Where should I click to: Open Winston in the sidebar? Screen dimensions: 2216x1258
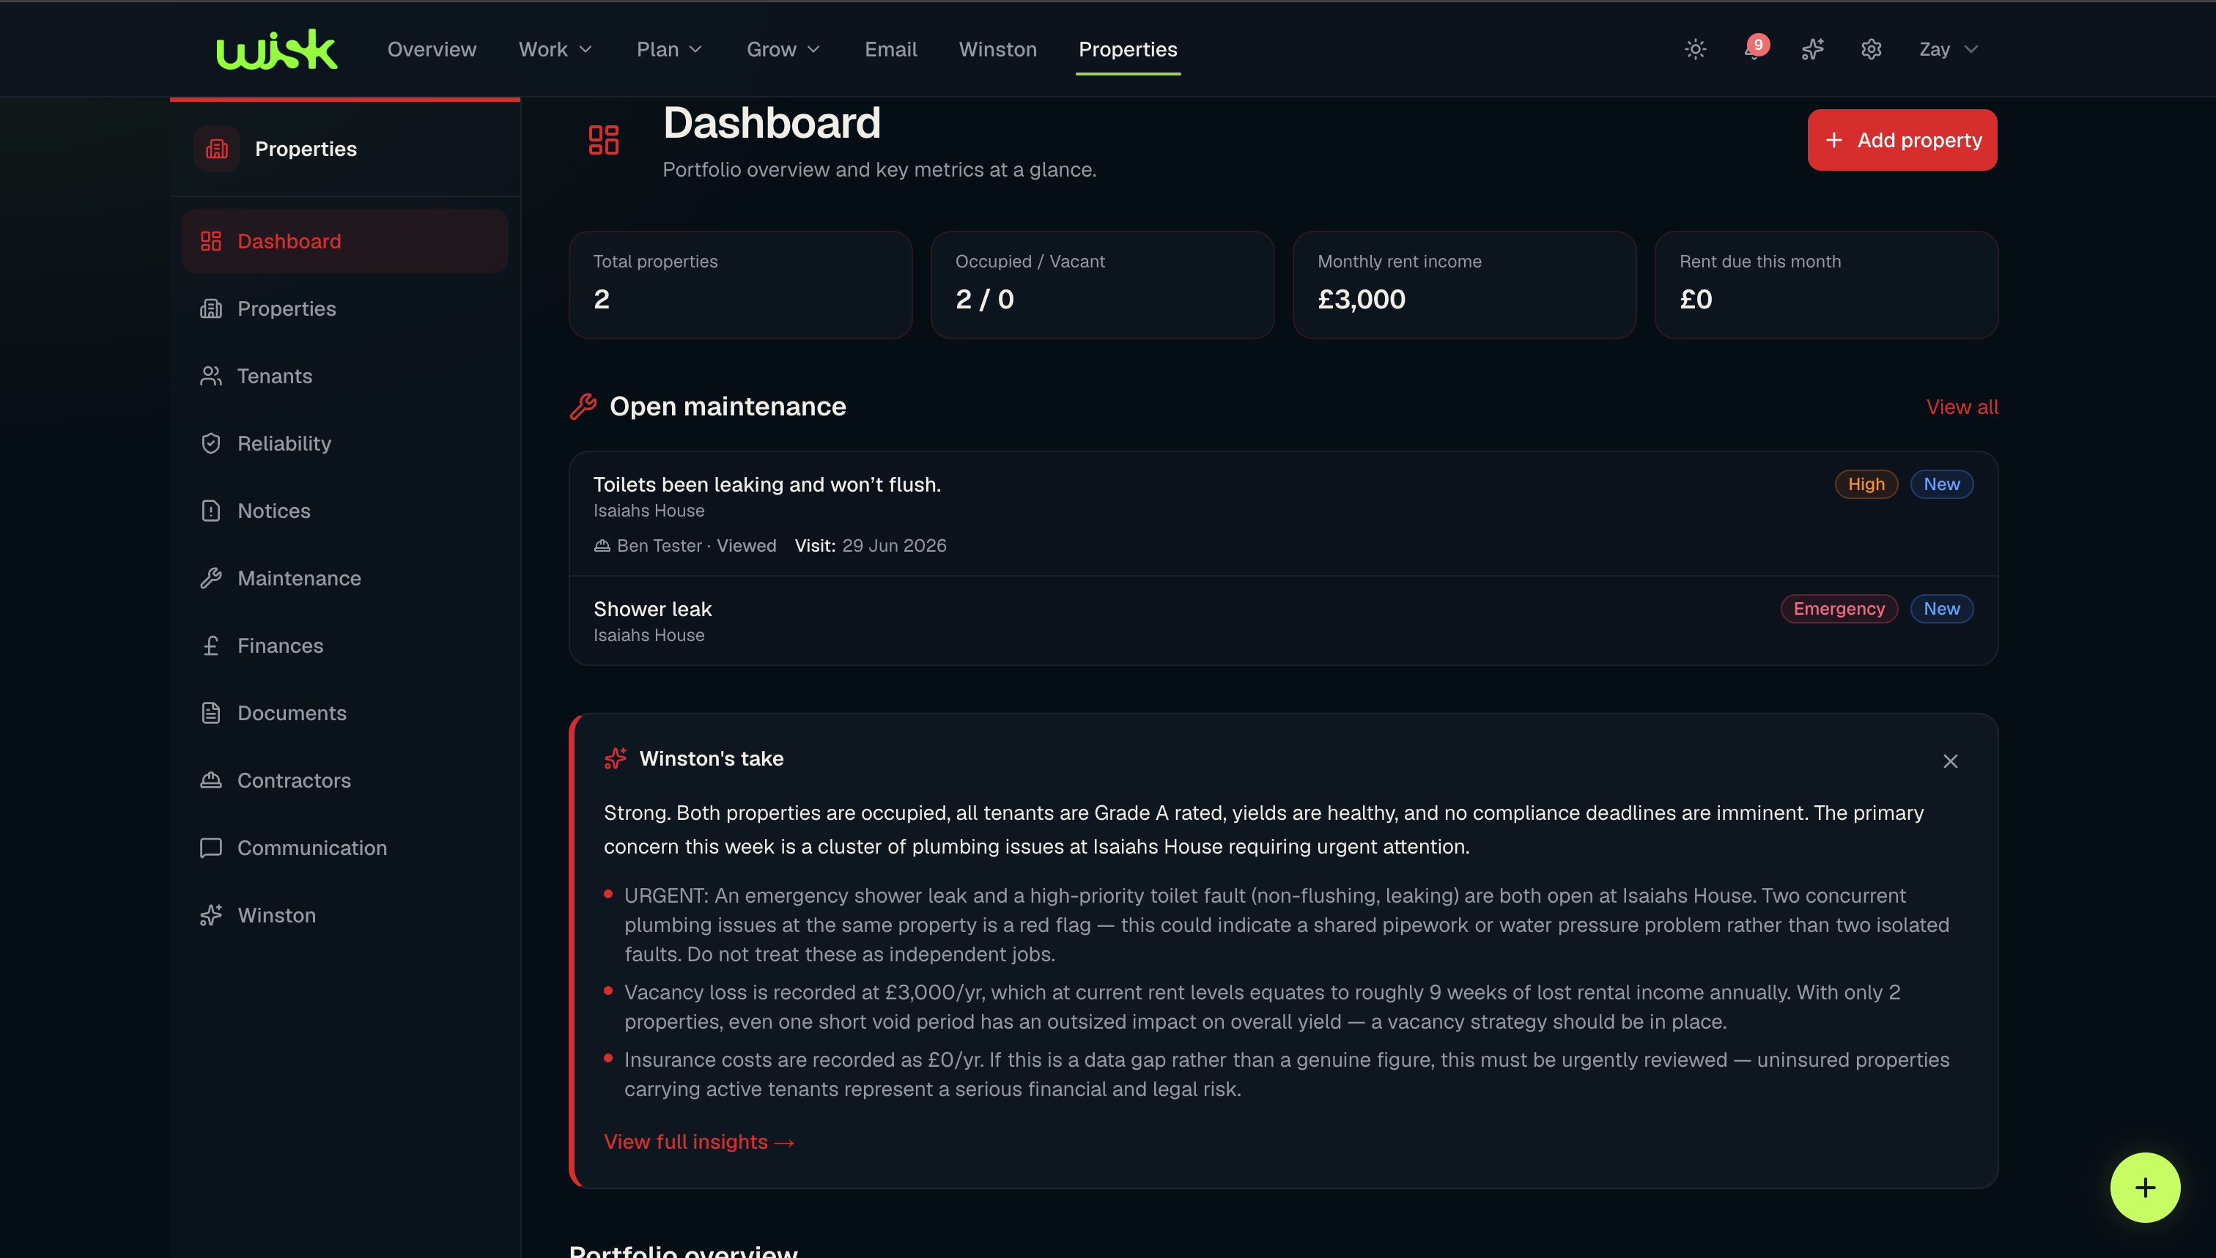point(344,915)
